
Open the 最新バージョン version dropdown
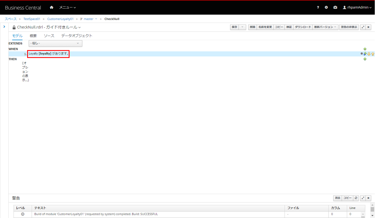tap(326, 27)
